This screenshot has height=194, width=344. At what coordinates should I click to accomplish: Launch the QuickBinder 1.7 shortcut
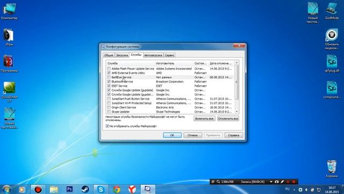(x=9, y=92)
